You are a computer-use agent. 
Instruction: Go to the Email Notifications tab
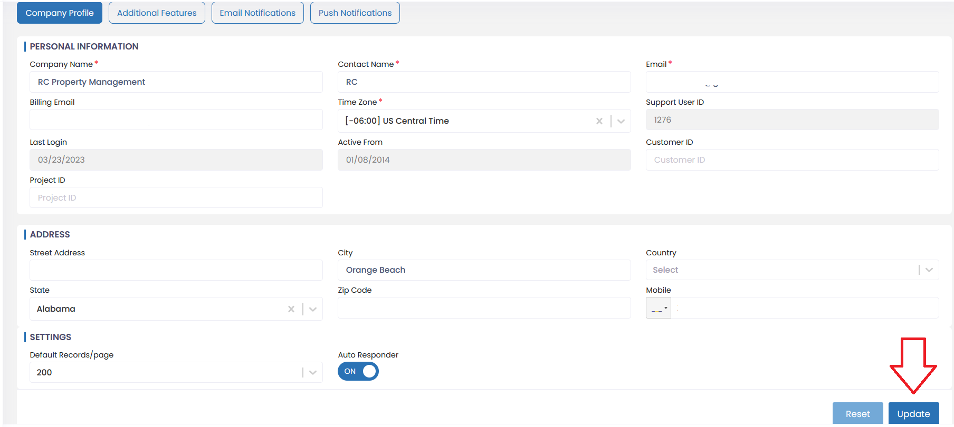coord(257,13)
